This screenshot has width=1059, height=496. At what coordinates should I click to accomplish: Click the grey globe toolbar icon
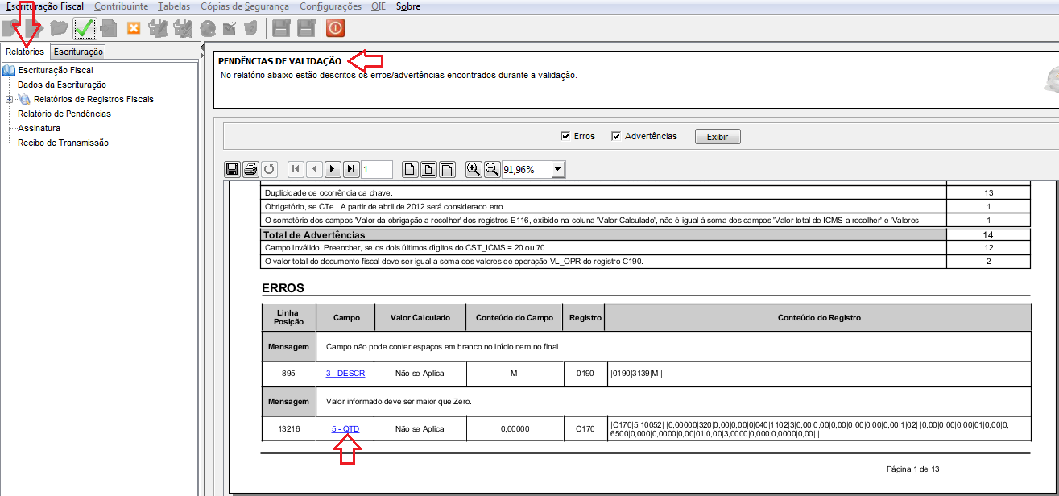[x=208, y=28]
